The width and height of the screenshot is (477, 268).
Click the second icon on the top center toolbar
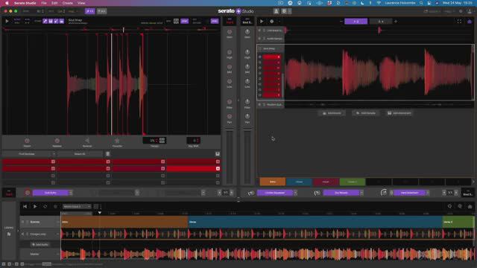click(285, 11)
